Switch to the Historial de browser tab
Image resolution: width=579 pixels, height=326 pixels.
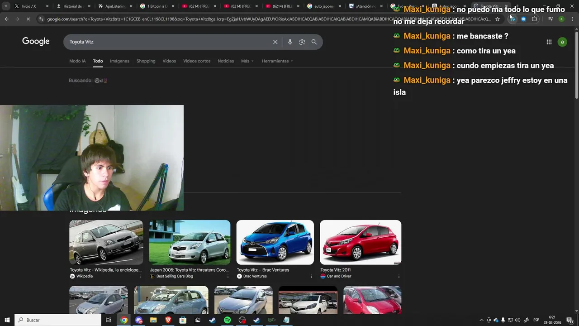[x=72, y=6]
